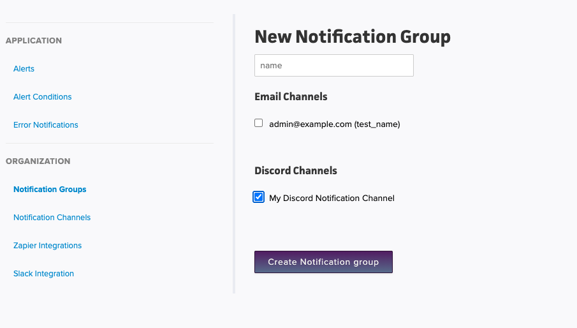Click the Discord Channels heading
The image size is (577, 328).
pyautogui.click(x=295, y=171)
